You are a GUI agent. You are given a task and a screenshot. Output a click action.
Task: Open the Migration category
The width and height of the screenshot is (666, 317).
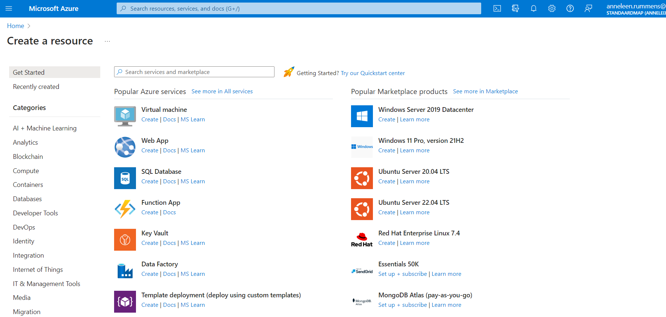coord(27,312)
